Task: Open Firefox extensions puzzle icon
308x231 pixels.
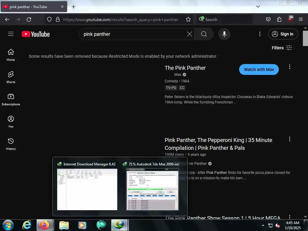Action: coord(279,20)
